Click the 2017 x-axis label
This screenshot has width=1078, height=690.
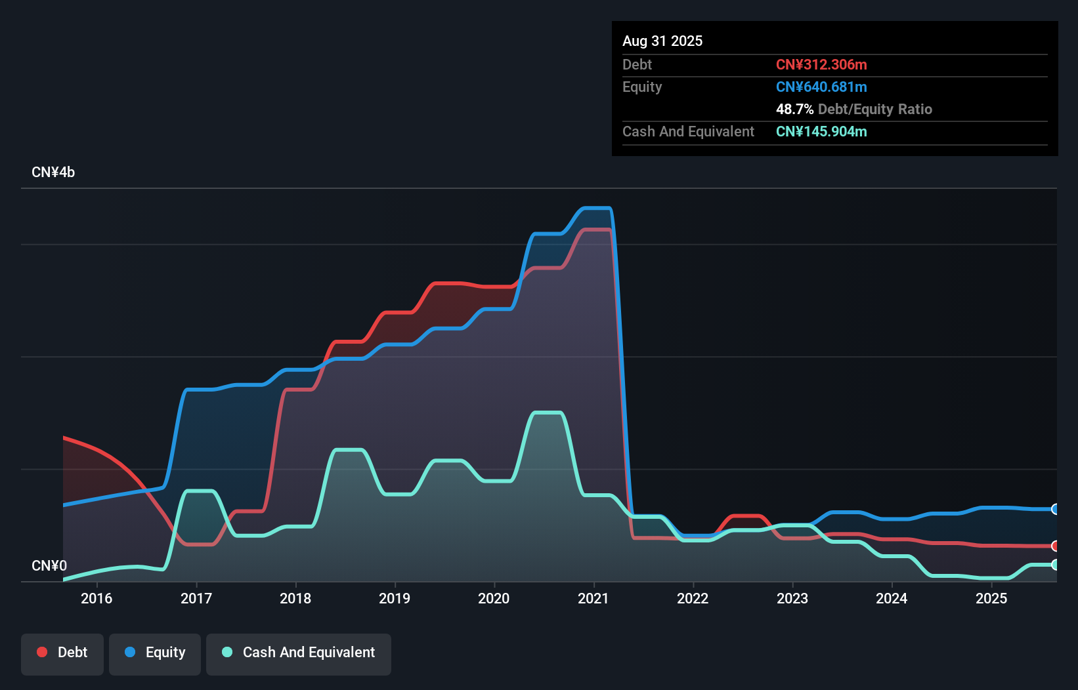click(x=196, y=598)
